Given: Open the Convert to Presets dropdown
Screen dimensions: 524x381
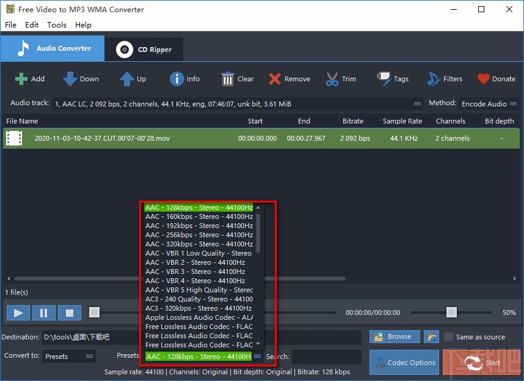Looking at the screenshot, I should click(x=69, y=357).
